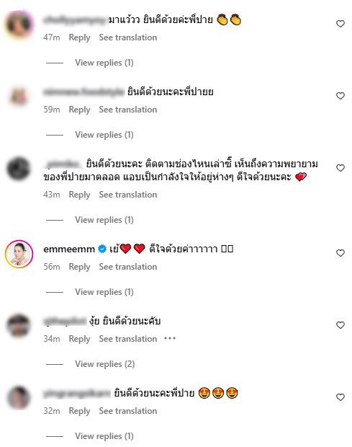
Task: Like the 34m comment heart icon
Action: click(x=340, y=325)
